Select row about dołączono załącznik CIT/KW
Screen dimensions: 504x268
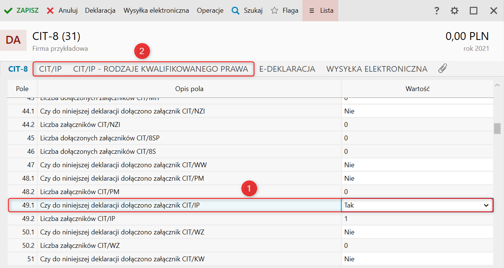pyautogui.click(x=251, y=259)
